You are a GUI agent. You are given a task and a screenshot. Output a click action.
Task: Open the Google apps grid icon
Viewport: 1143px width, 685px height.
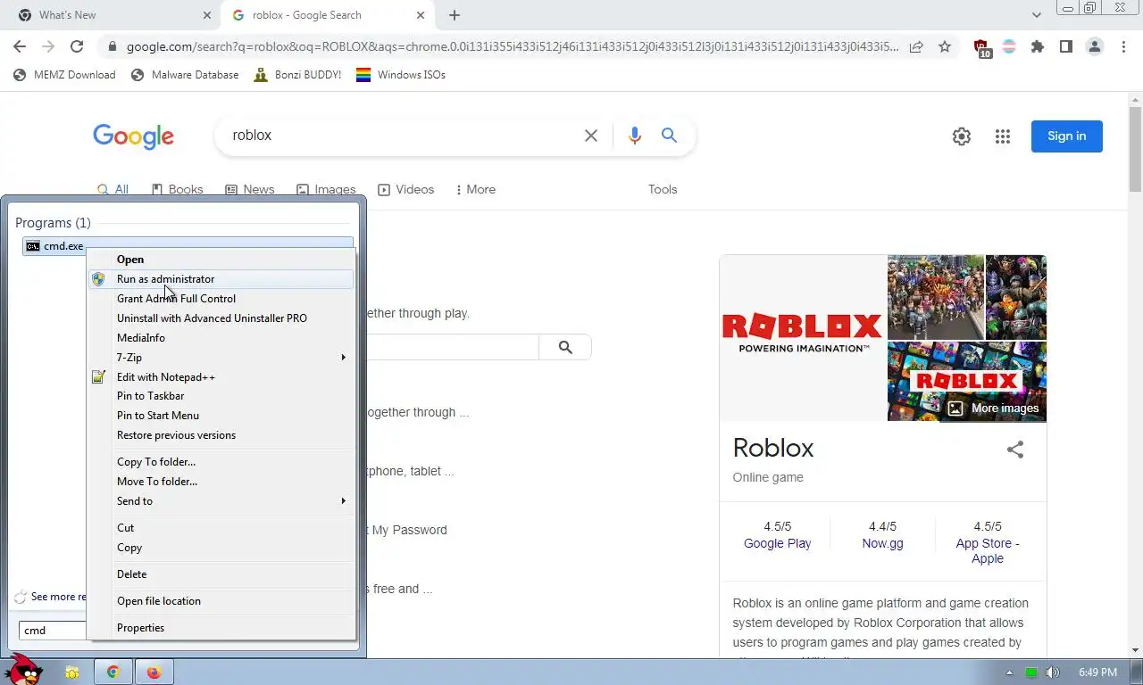point(1003,136)
